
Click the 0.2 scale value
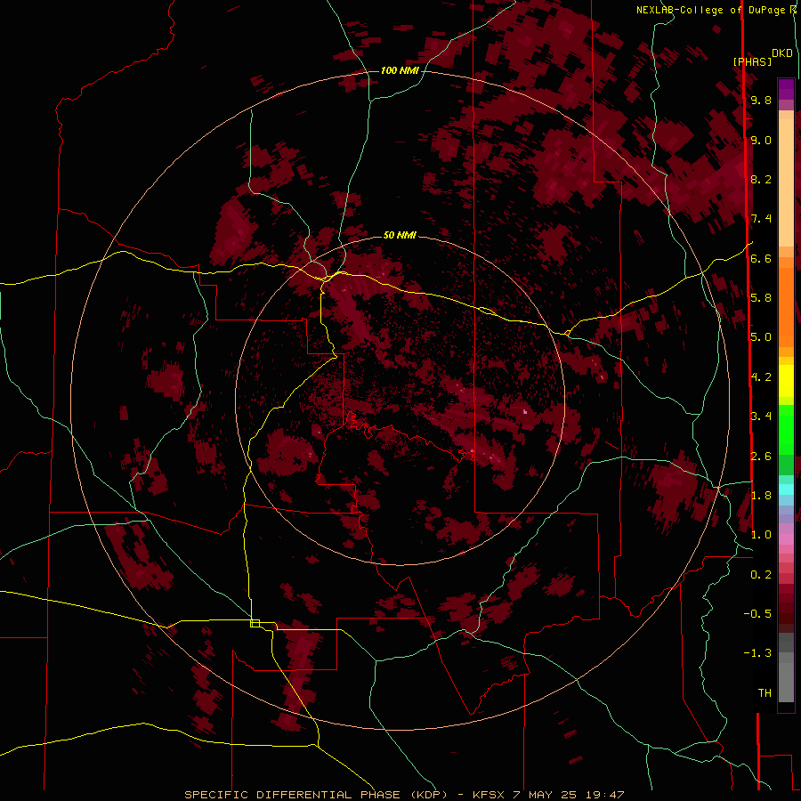pos(761,575)
